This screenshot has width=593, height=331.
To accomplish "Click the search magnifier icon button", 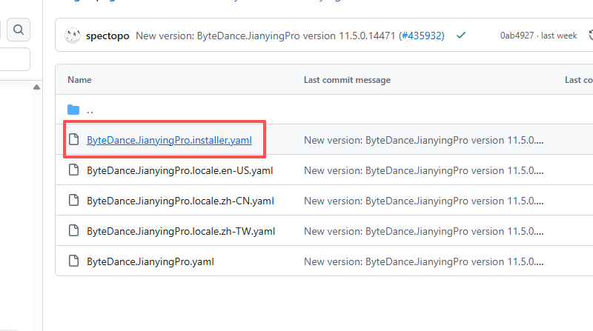I will [x=18, y=30].
